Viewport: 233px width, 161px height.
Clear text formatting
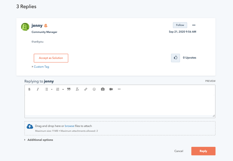77,89
